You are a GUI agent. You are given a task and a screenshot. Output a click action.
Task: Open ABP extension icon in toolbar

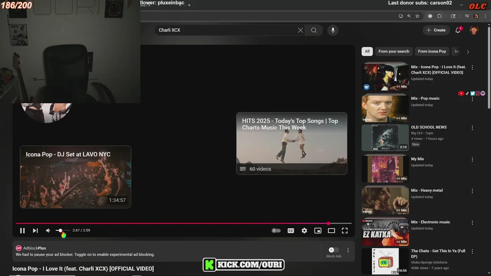(x=430, y=16)
